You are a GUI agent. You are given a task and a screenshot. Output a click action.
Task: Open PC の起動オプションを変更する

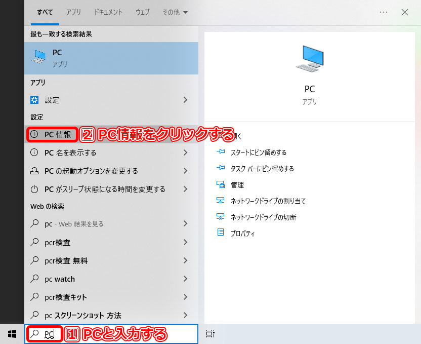[91, 171]
